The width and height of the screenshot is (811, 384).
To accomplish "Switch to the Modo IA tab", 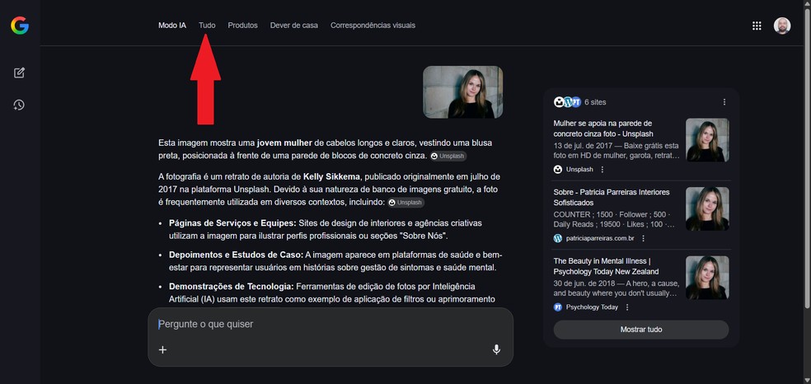I will pos(172,26).
